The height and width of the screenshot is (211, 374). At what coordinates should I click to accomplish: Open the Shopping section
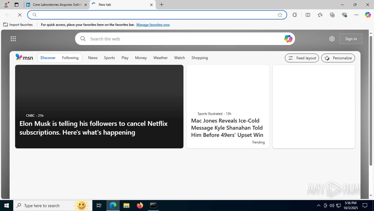tap(200, 58)
